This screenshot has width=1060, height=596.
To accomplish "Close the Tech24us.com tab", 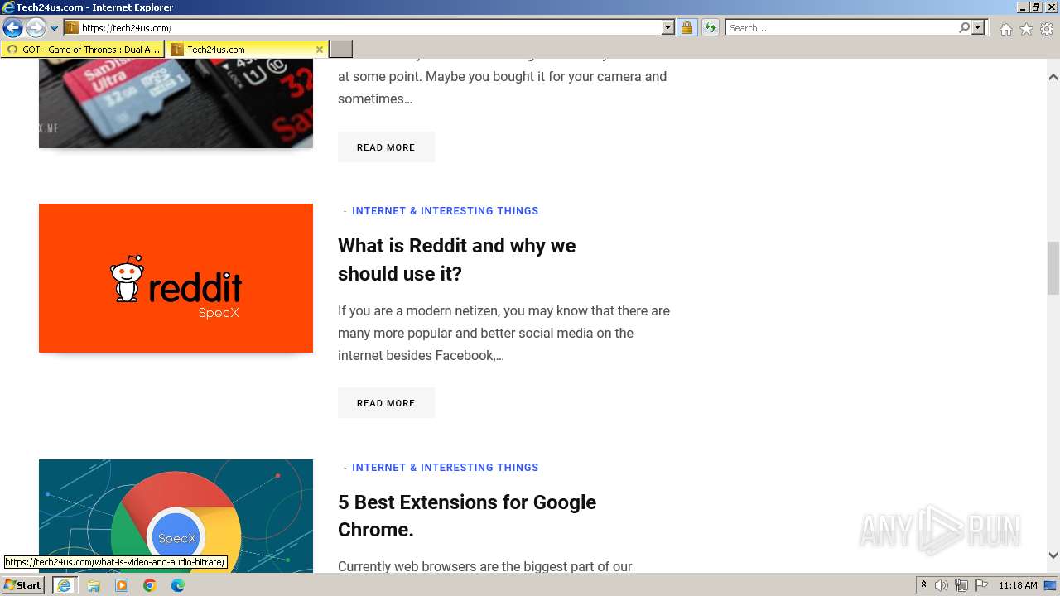I will click(320, 50).
